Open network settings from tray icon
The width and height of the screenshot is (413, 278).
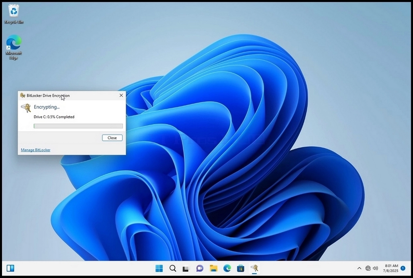(368, 268)
